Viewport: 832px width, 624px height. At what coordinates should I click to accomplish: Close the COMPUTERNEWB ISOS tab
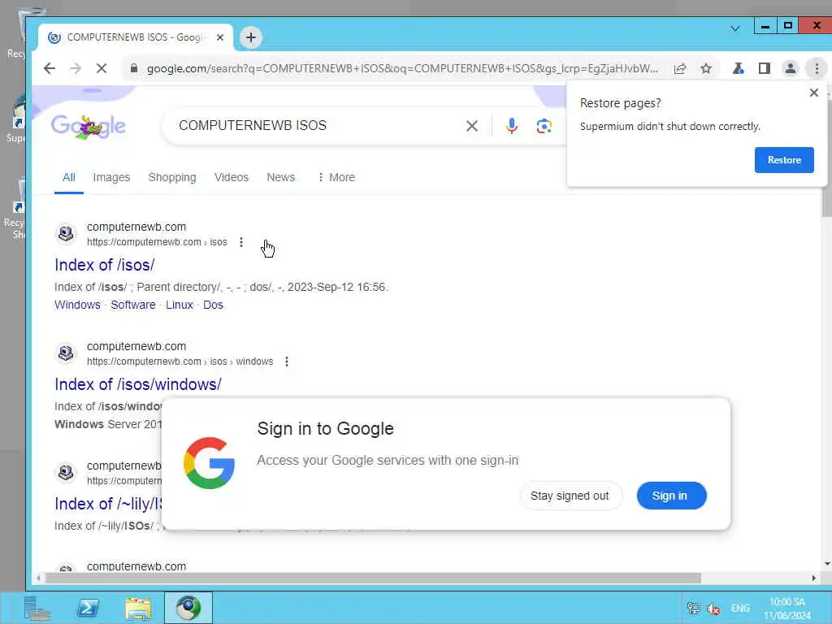(220, 37)
